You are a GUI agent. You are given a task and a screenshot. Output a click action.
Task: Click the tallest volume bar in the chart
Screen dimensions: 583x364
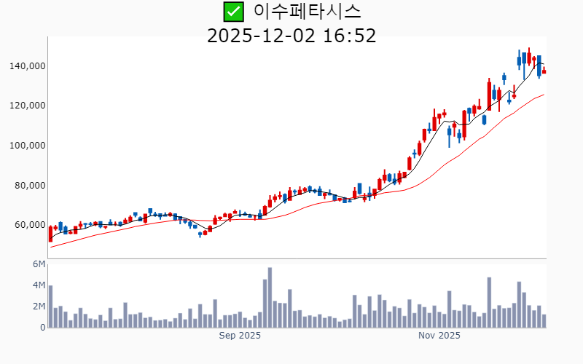coord(270,298)
